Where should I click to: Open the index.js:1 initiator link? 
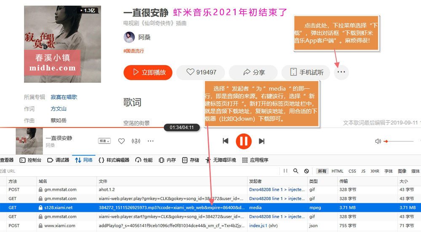click(x=258, y=226)
